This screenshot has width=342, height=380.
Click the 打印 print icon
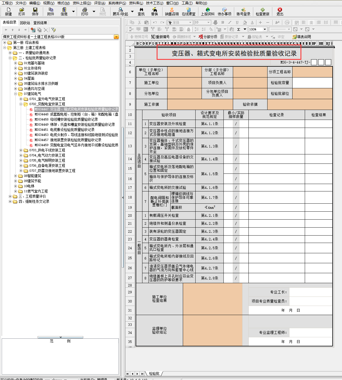tap(84, 11)
